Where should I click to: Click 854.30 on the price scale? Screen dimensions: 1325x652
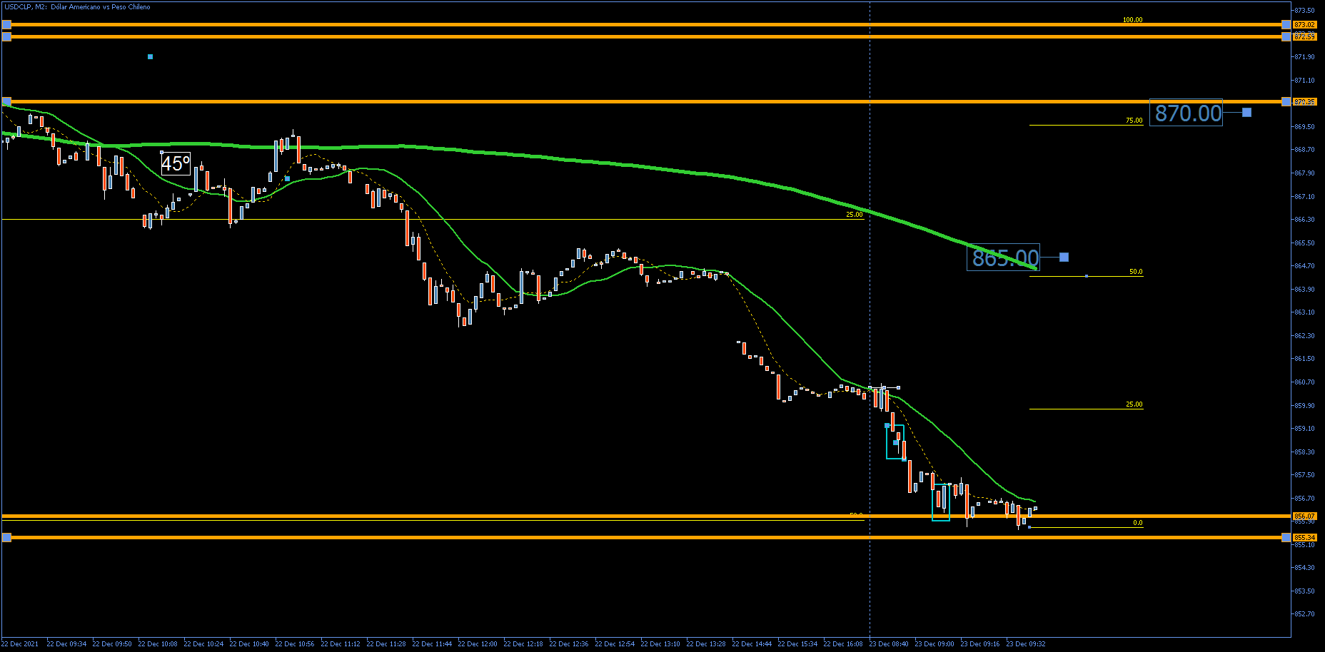(x=1304, y=568)
